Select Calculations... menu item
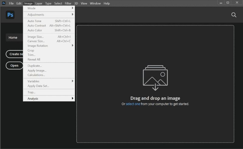This screenshot has height=149, width=243. (49, 75)
